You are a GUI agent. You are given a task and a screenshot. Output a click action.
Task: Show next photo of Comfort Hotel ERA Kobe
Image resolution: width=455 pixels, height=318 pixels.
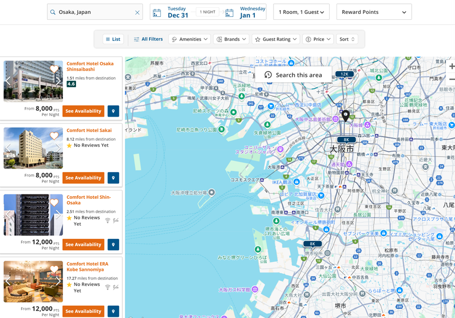coord(58,281)
